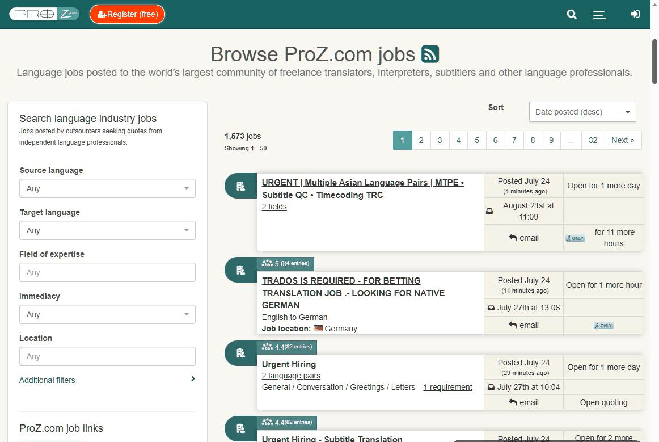This screenshot has height=442, width=659.
Task: Click the inbox icon beside July 27th at 10:04
Action: pos(491,387)
